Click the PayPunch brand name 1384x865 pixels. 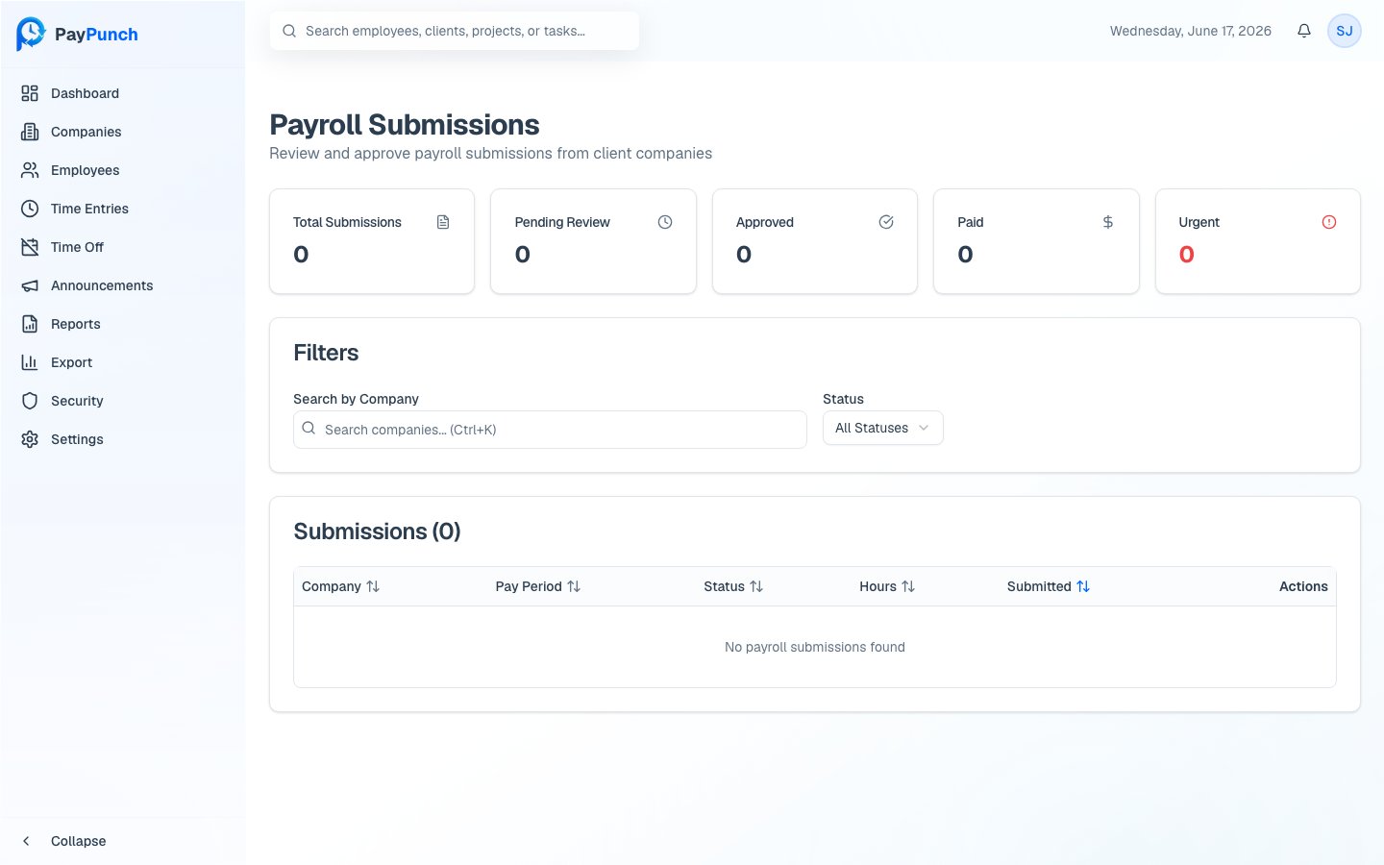click(96, 35)
